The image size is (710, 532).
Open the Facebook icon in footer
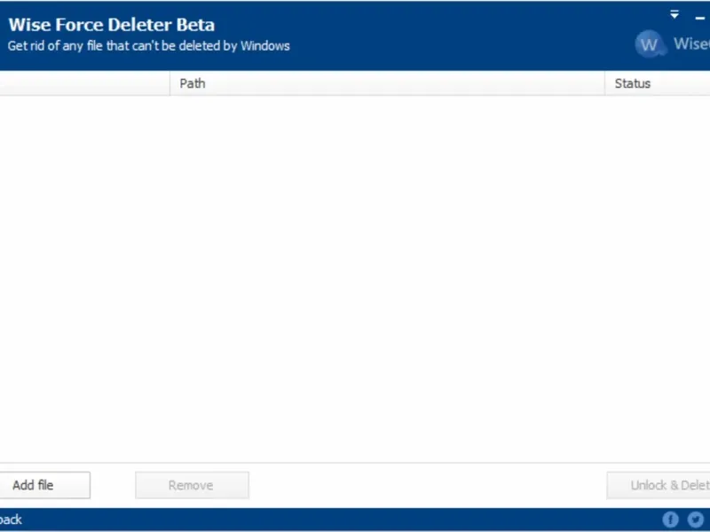[671, 519]
